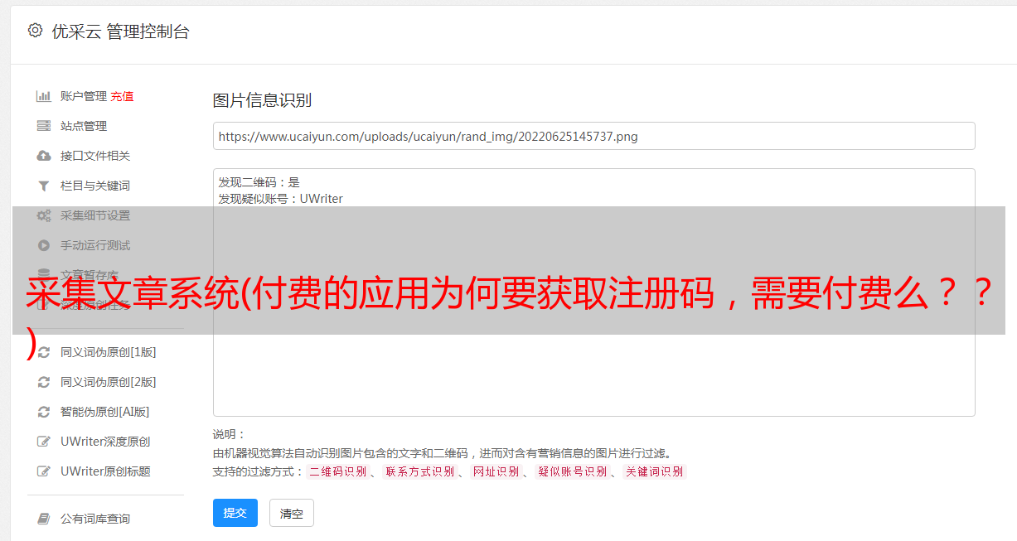Click the 图片信息识别 page heading
This screenshot has width=1017, height=541.
[x=262, y=100]
